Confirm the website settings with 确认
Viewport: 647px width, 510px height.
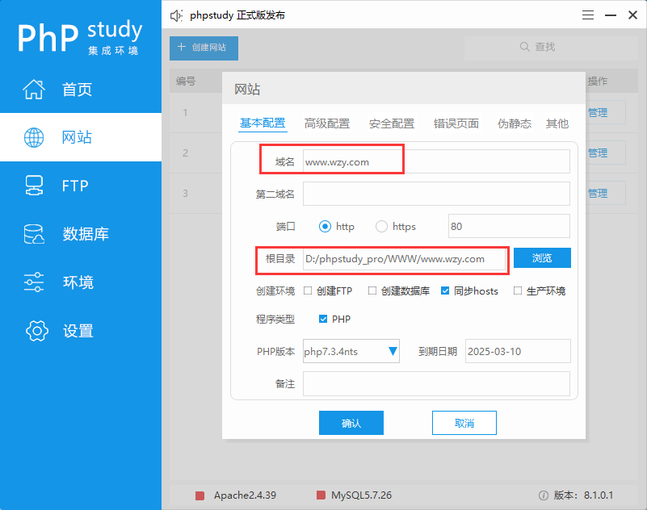[x=351, y=422]
